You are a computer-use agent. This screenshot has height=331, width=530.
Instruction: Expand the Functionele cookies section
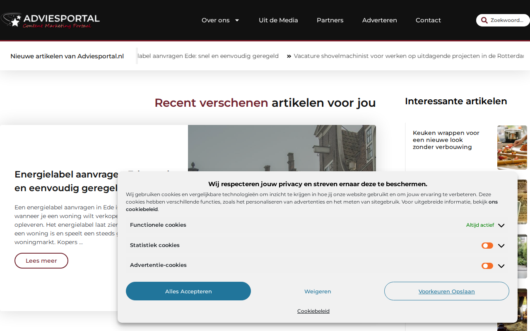click(x=317, y=225)
